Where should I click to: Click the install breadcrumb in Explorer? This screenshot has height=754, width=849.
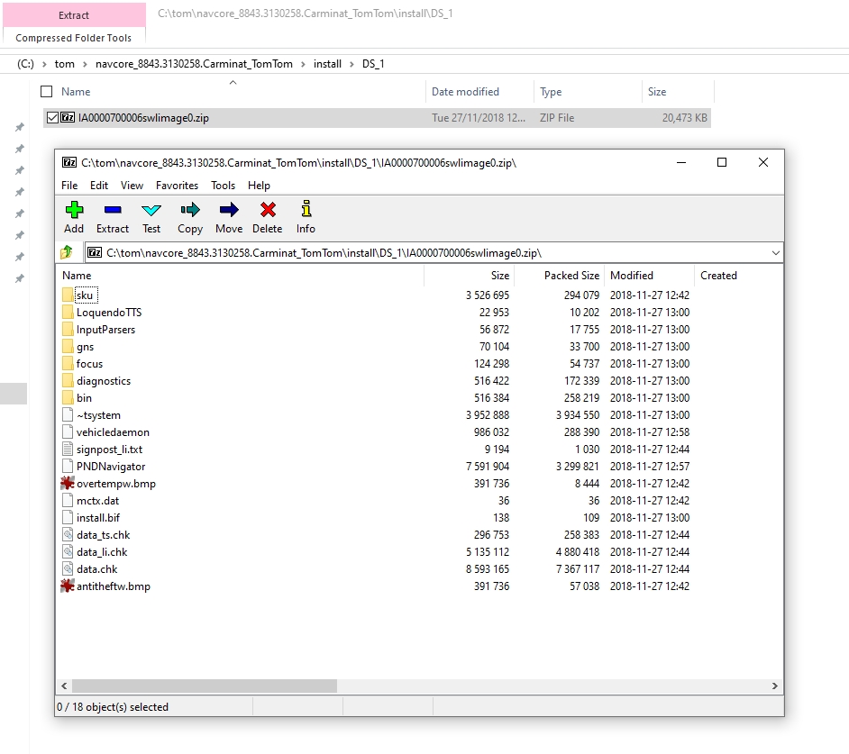327,64
